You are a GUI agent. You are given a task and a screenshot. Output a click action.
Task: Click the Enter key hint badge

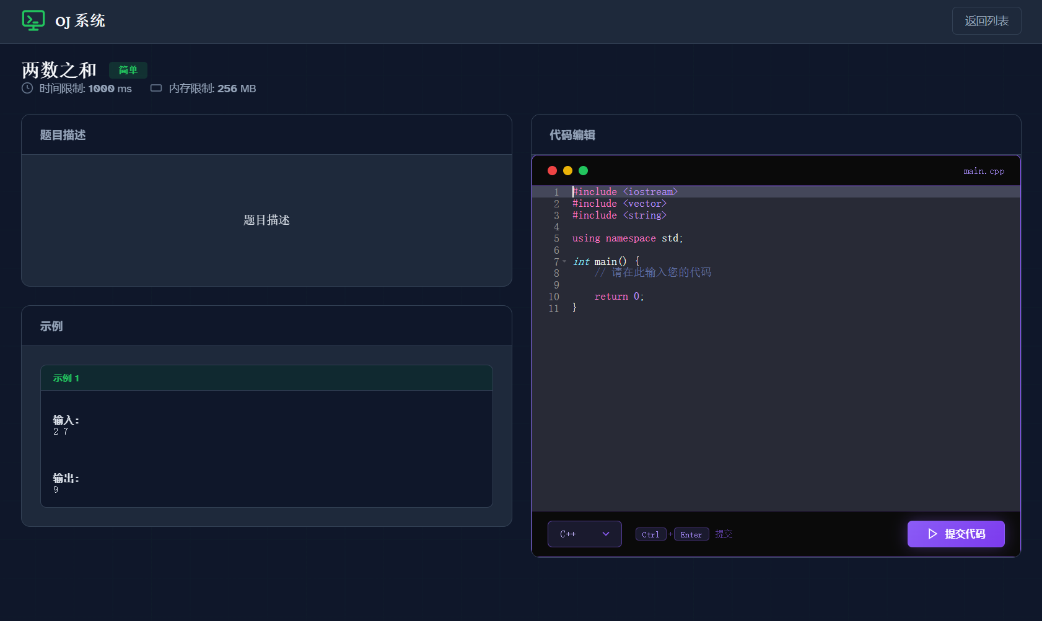point(691,534)
